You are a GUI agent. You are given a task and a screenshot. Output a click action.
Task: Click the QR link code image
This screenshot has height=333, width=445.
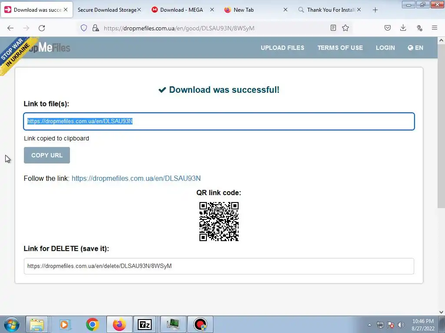(x=219, y=222)
